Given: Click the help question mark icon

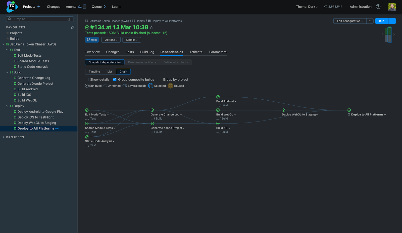Looking at the screenshot, I should click(378, 7).
